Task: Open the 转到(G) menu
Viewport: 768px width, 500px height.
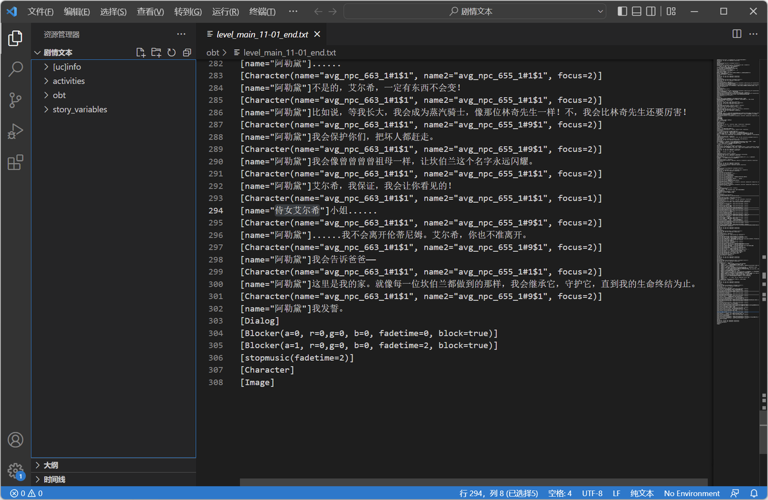Action: [187, 11]
